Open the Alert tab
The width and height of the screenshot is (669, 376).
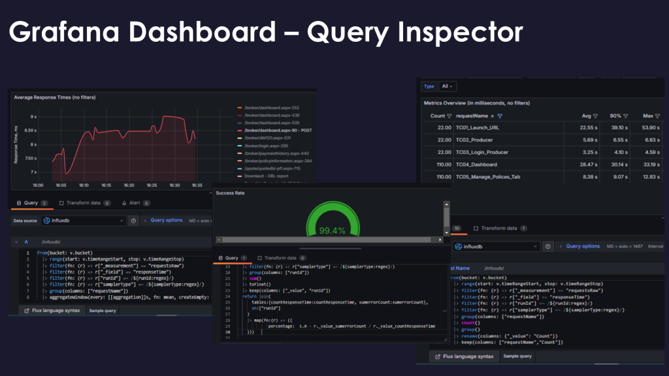(x=136, y=203)
